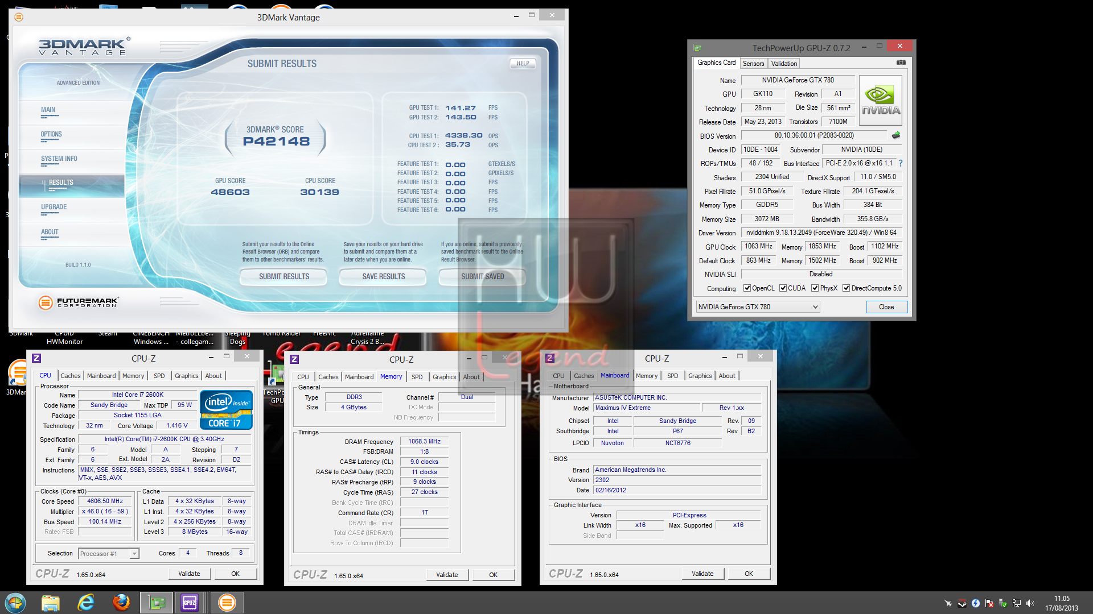The width and height of the screenshot is (1093, 614).
Task: Click the BIOS save chip icon in GPU-Z
Action: pyautogui.click(x=896, y=135)
